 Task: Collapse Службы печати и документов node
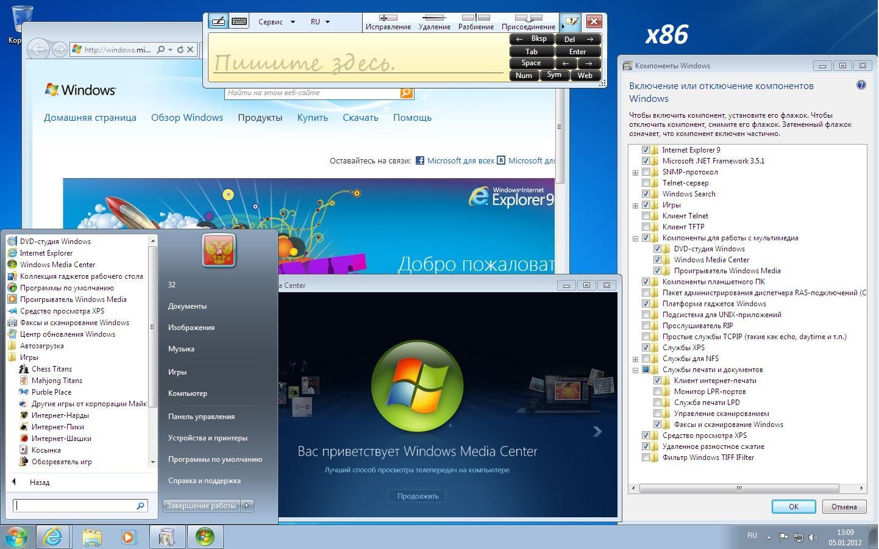(635, 370)
